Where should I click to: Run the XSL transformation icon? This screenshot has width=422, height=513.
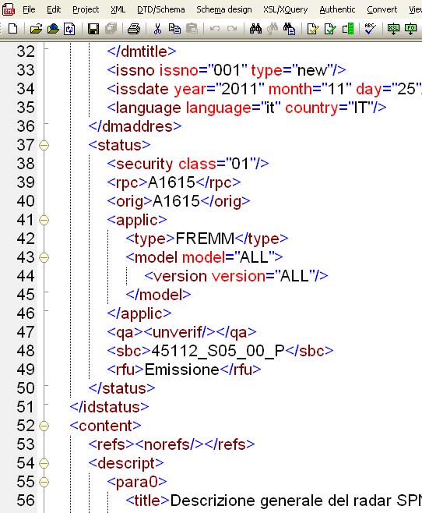click(393, 29)
